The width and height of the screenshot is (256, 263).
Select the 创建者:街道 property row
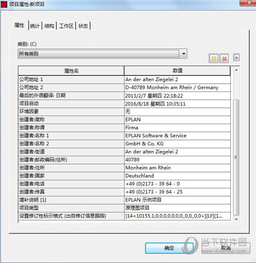click(124, 151)
